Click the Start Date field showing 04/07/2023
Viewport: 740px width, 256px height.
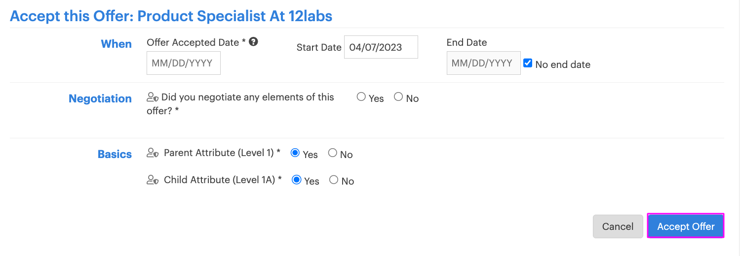pos(381,47)
